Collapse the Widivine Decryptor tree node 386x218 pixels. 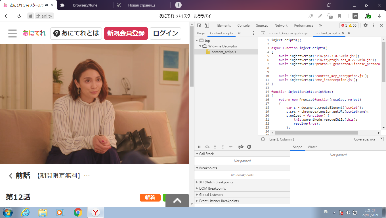tap(200, 46)
